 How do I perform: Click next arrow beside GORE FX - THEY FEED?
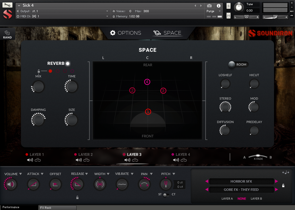pyautogui.click(x=276, y=190)
